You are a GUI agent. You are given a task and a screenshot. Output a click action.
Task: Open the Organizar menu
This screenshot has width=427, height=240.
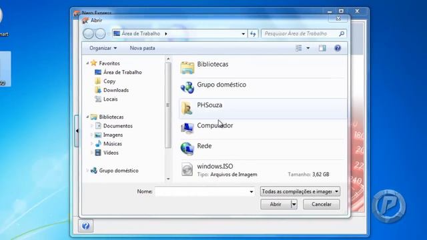click(103, 48)
